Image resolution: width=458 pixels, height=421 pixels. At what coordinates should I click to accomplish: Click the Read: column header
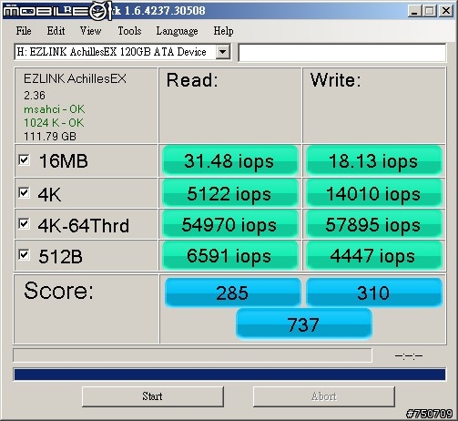tap(192, 80)
